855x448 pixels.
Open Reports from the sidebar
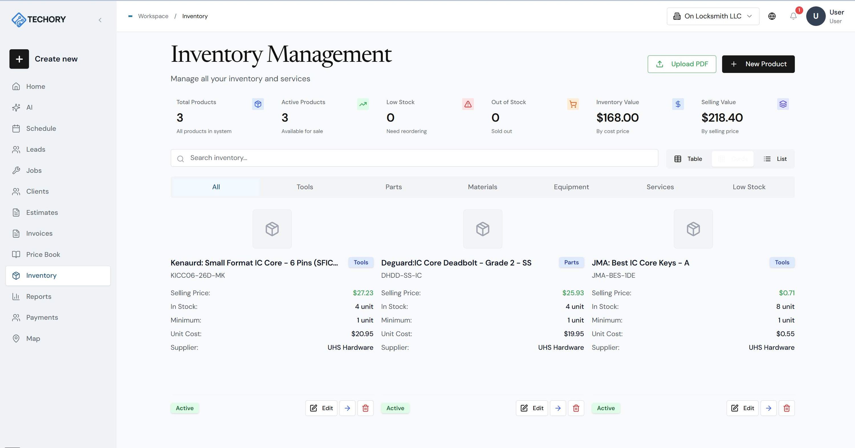click(x=58, y=297)
